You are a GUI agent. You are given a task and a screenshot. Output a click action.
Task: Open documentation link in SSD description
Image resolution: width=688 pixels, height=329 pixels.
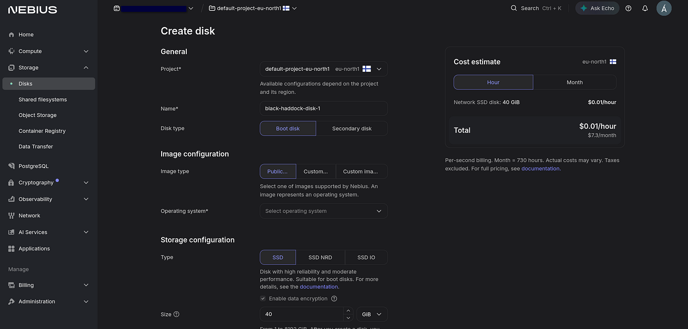(x=319, y=287)
